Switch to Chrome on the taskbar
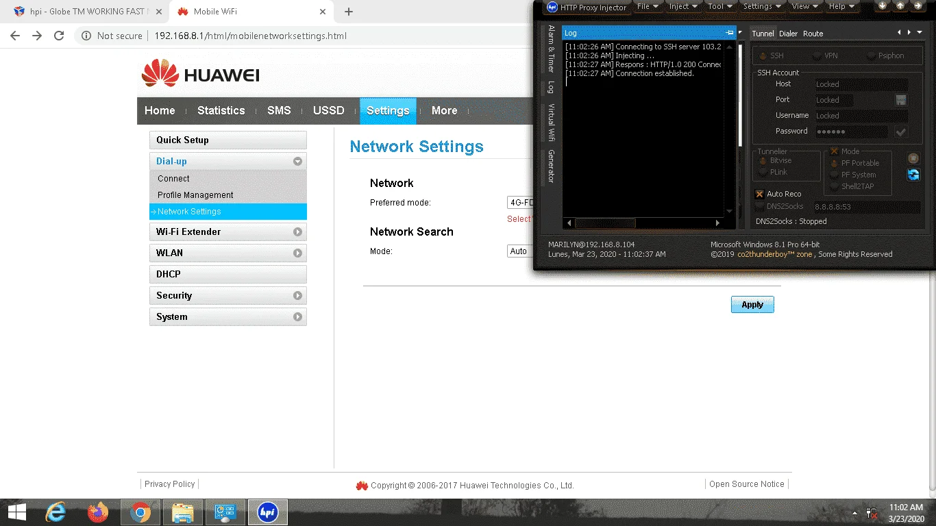Image resolution: width=936 pixels, height=526 pixels. tap(140, 512)
